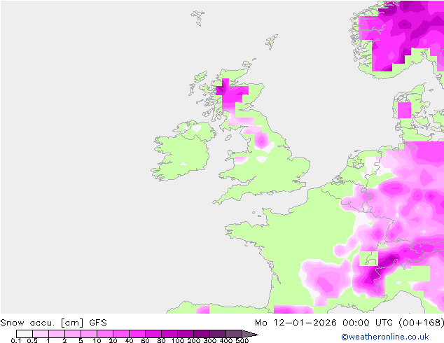This screenshot has height=343, width=444.
Task: Click the '500' legend value label
Action: 242,340
